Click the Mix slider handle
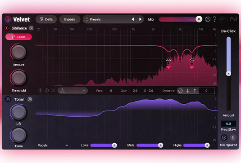 tap(199, 19)
